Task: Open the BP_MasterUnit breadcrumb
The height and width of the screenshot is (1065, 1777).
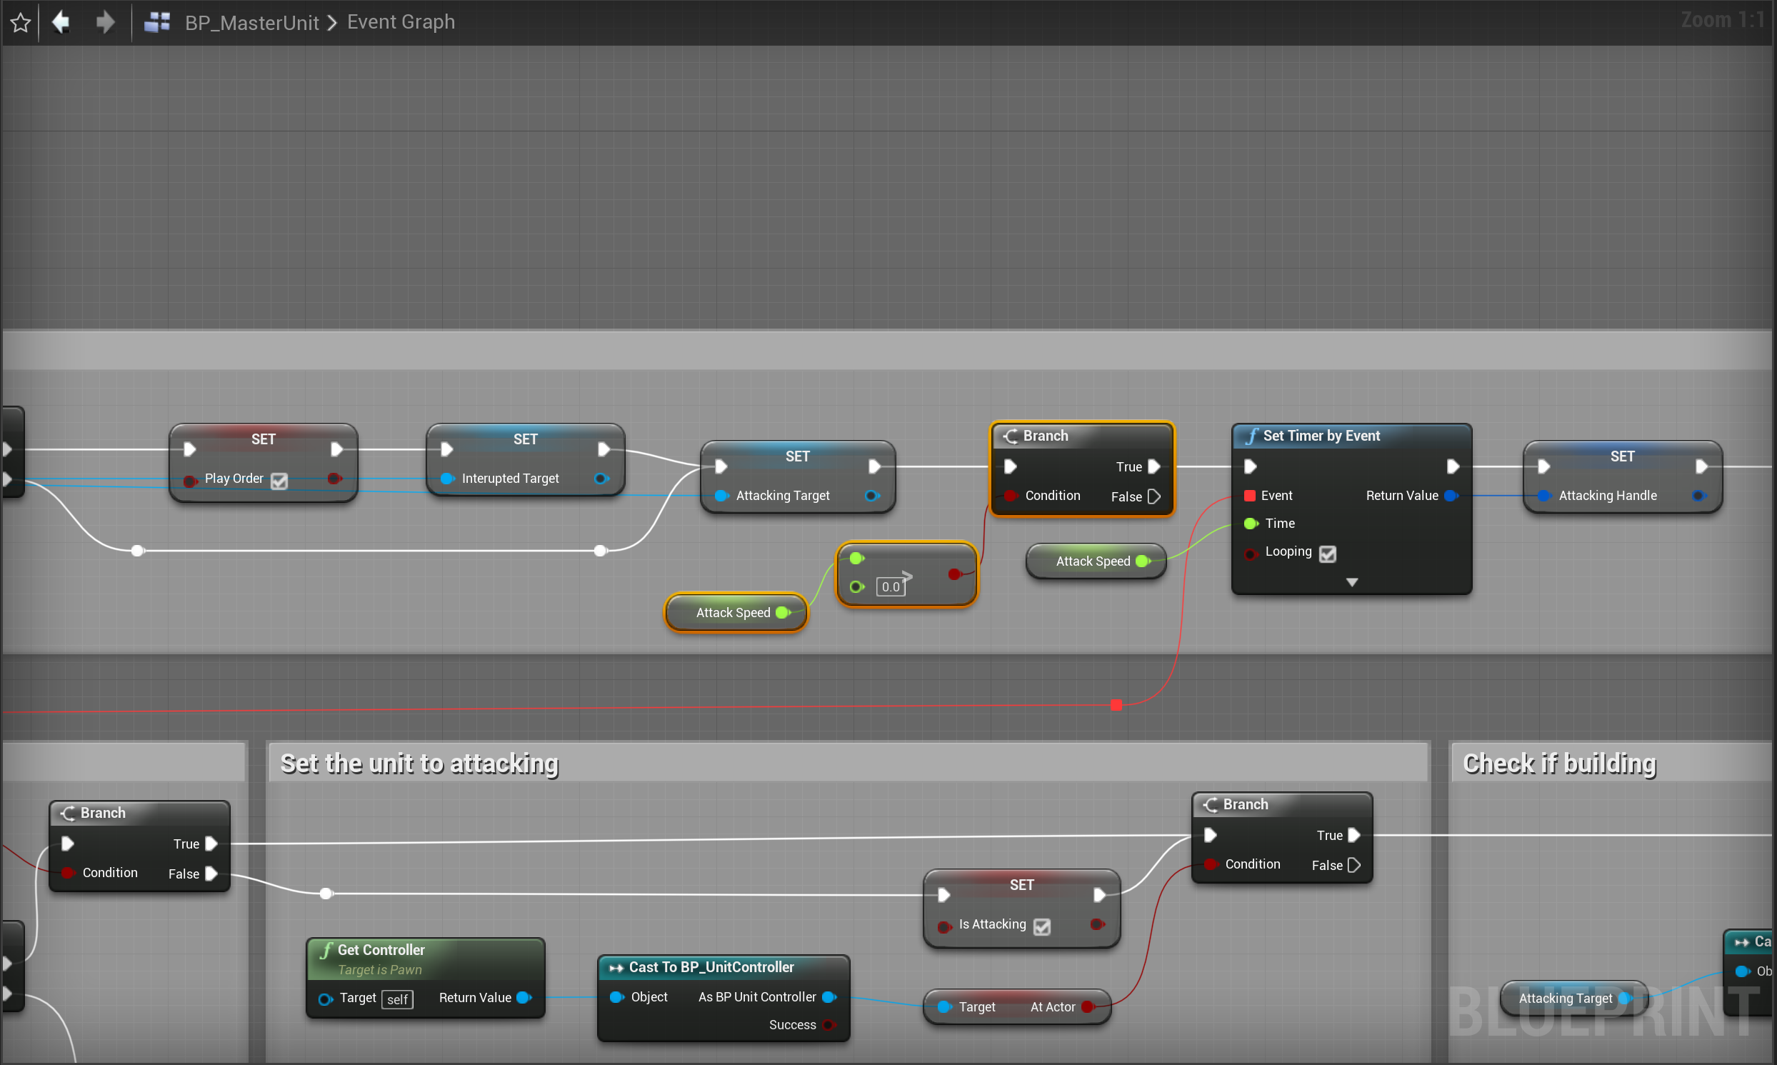Action: 251,23
